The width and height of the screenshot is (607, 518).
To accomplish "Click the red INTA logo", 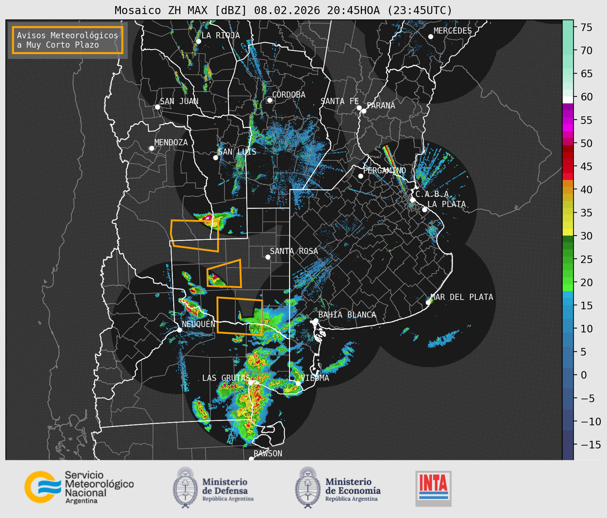I will click(x=433, y=488).
